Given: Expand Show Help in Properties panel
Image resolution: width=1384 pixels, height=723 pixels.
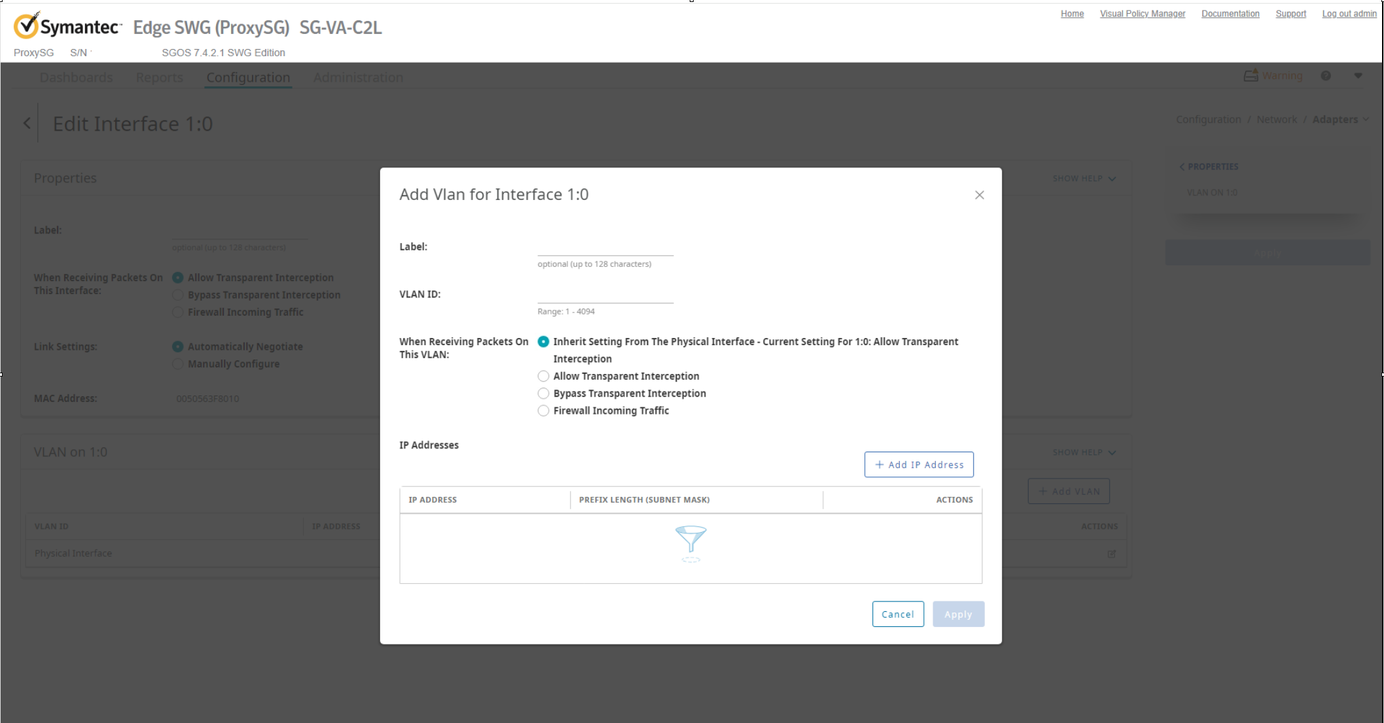Looking at the screenshot, I should (1084, 178).
